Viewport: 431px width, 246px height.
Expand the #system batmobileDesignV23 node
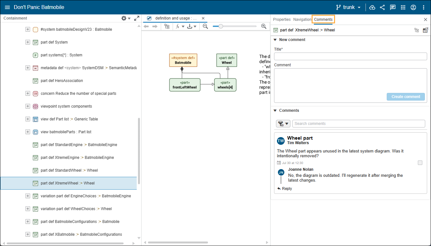point(28,29)
